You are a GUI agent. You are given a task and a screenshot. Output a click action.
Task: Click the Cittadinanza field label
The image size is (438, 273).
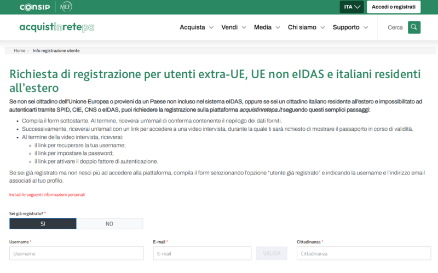[x=309, y=242]
